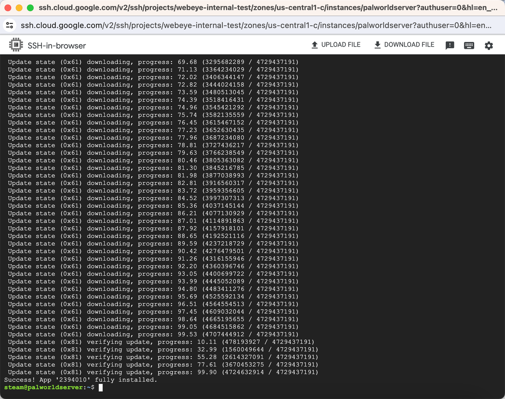Click the SSH-in-browser title text
The image size is (505, 399).
pos(57,46)
